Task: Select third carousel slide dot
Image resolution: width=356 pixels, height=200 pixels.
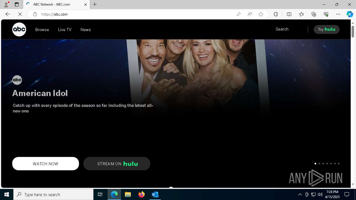Action: tap(323, 164)
